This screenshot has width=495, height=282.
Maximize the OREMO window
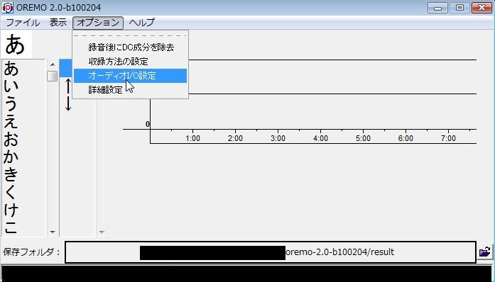[459, 8]
